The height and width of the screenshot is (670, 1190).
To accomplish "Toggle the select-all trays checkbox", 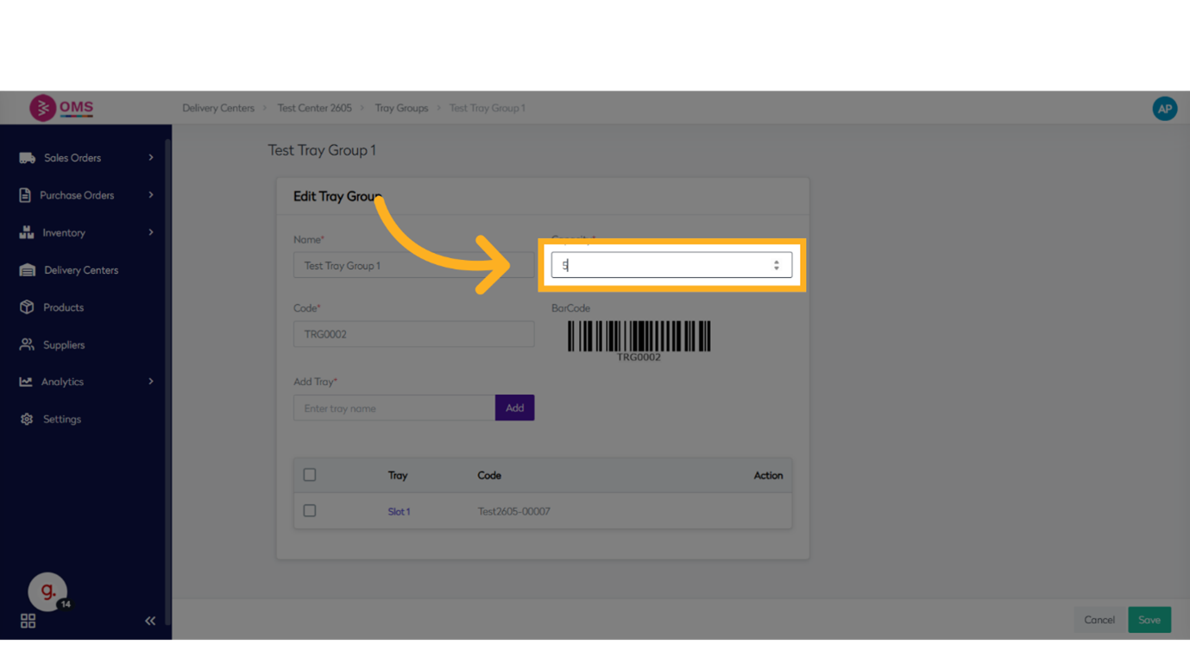I will (x=310, y=475).
